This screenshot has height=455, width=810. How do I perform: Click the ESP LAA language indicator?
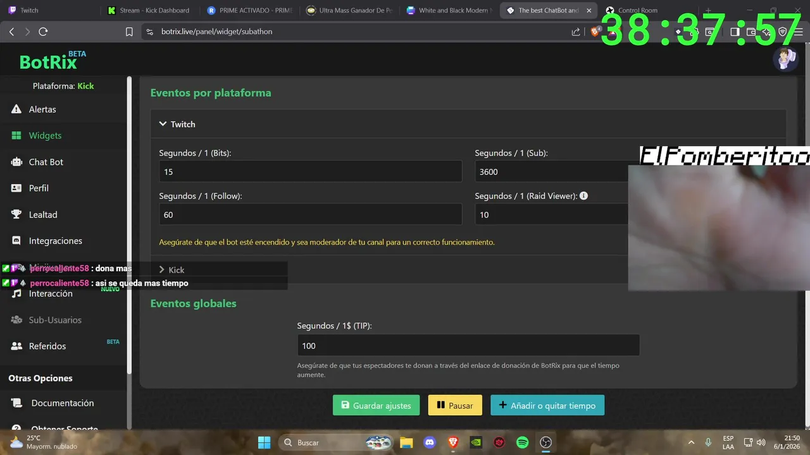728,442
